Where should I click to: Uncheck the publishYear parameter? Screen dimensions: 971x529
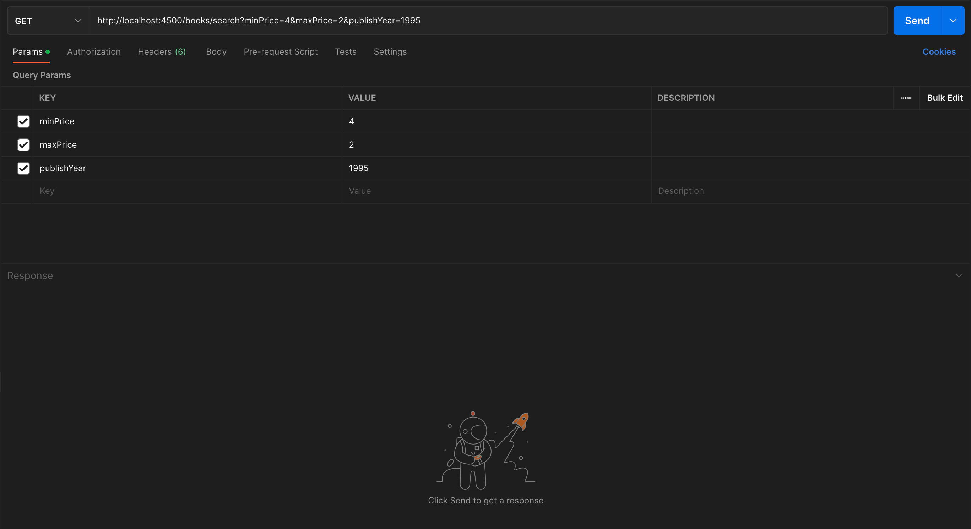[23, 168]
